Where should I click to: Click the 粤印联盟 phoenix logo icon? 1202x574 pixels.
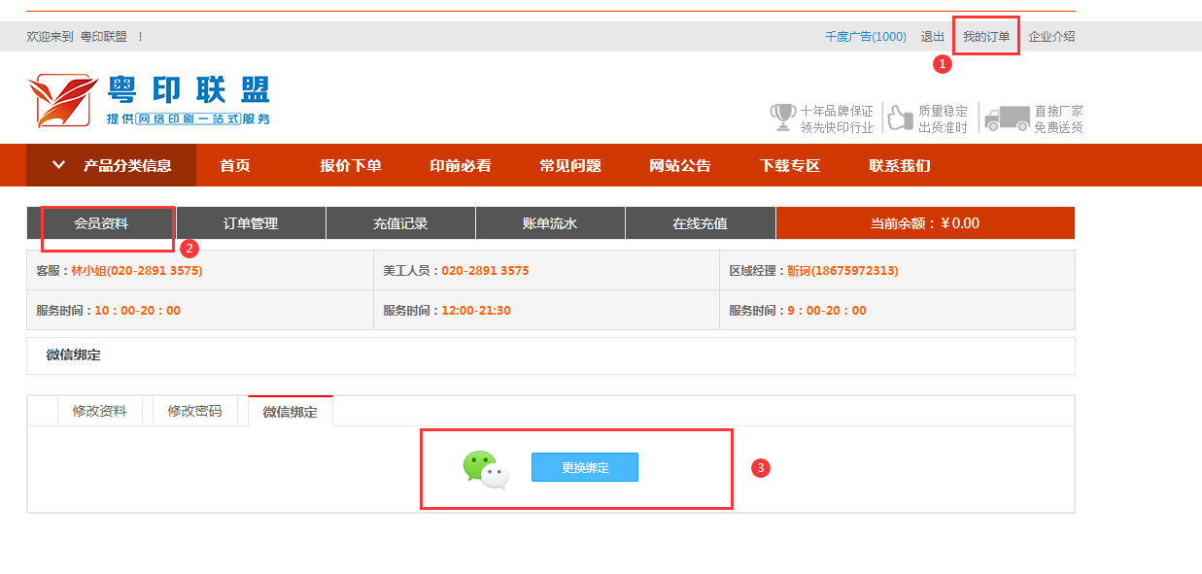63,101
